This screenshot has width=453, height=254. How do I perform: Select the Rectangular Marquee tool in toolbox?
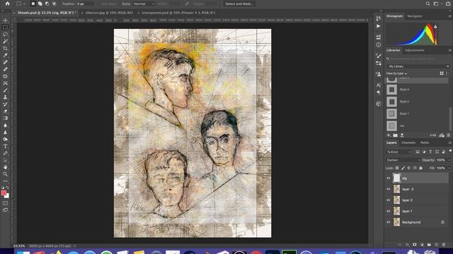pos(5,28)
